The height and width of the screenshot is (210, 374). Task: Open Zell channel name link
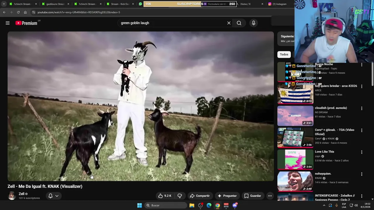pos(22,194)
